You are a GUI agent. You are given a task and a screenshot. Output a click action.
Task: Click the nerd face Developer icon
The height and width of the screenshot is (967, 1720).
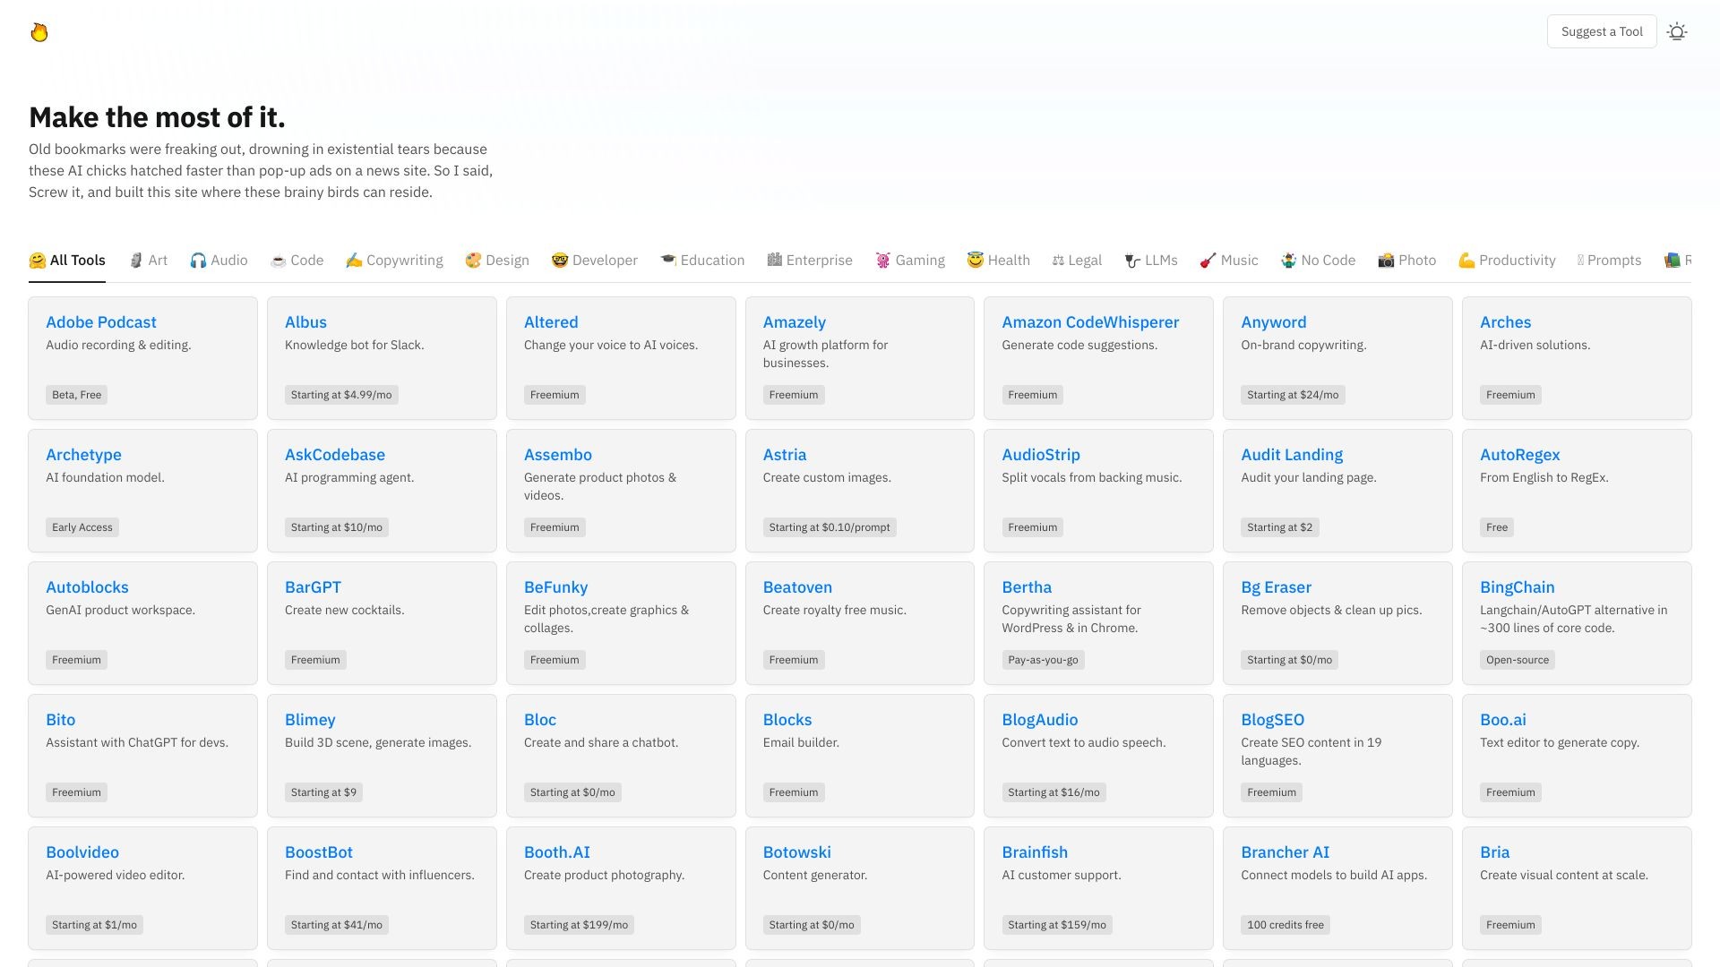[560, 261]
